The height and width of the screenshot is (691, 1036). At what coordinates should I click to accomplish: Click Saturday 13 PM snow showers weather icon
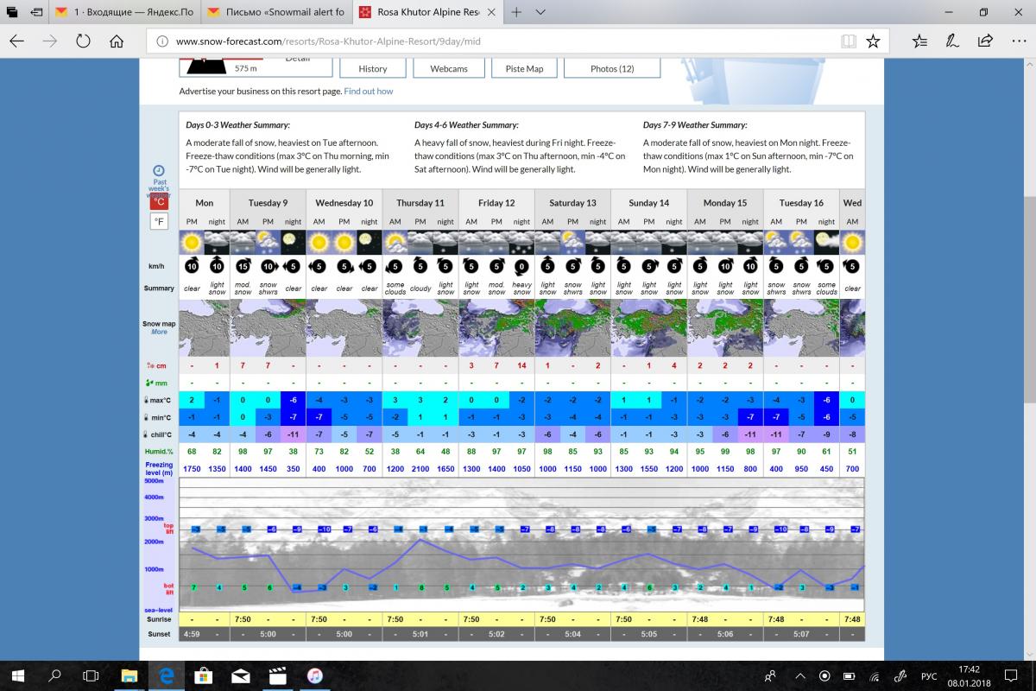pos(572,241)
